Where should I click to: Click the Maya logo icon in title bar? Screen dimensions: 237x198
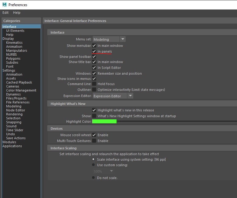click(5, 5)
